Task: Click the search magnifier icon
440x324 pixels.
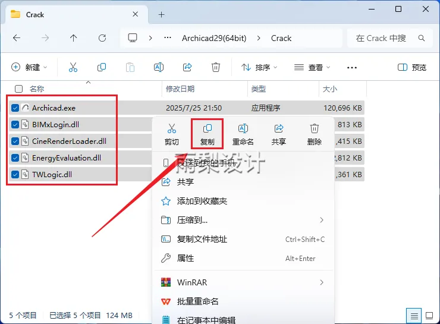Action: [421, 38]
